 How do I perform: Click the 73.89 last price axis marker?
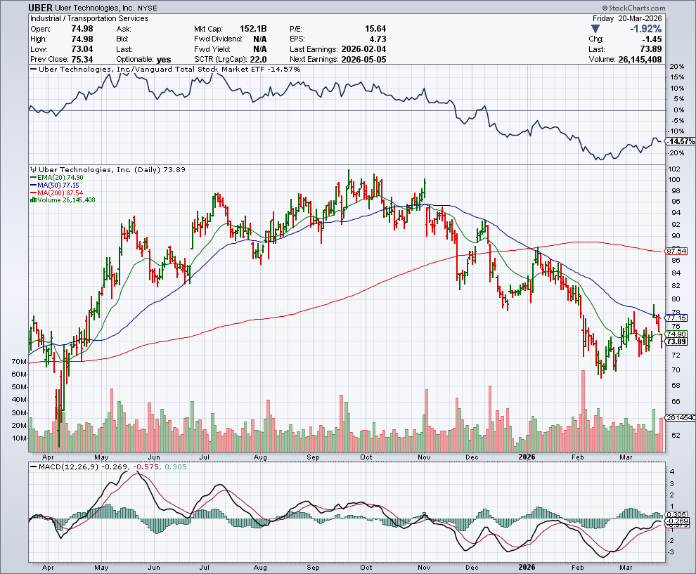(676, 341)
